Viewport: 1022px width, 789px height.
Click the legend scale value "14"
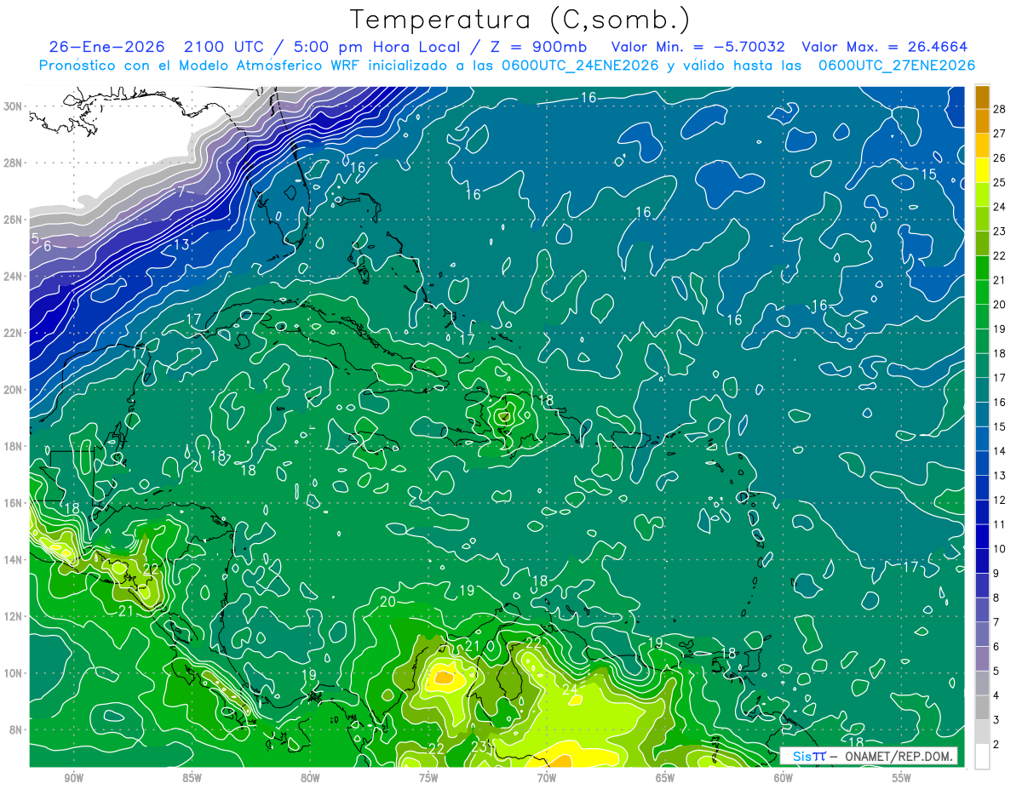click(x=1000, y=451)
